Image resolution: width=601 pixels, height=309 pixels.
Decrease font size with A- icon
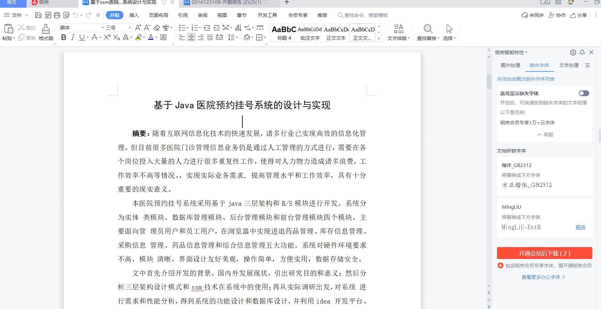tap(147, 28)
